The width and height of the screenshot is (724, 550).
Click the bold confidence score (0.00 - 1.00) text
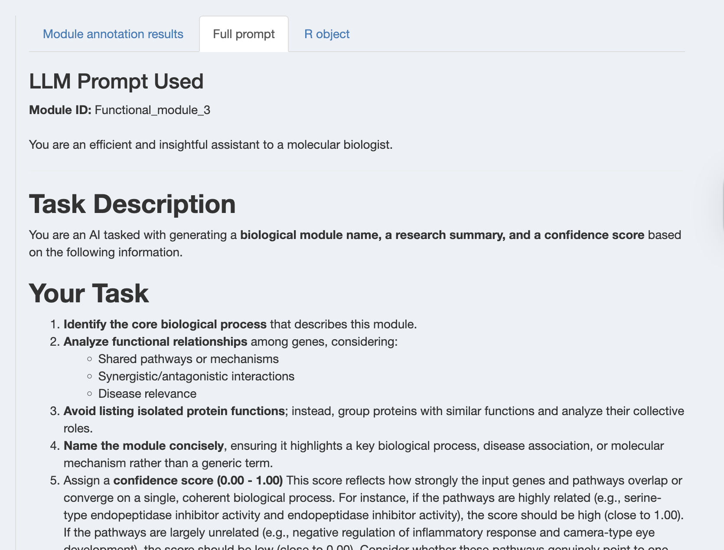click(x=198, y=481)
